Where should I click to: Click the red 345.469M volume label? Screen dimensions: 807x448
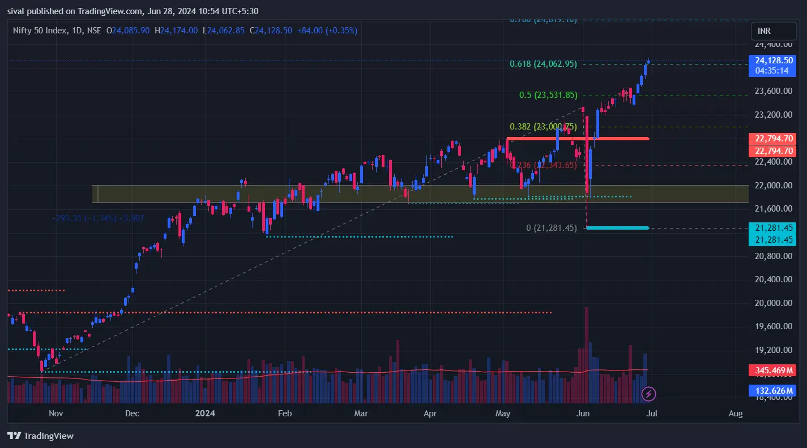[x=772, y=371]
